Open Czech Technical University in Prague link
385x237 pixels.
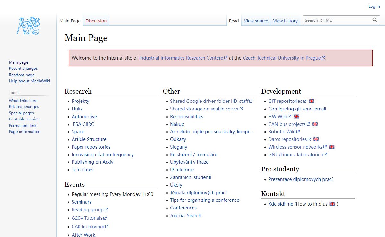tap(284, 58)
